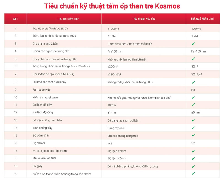Screen dimensions: 224x181
Task: Click the checkmark for Kiểm định thành phần Amiăng
Action: click(x=193, y=174)
